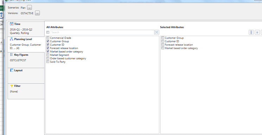
Task: Check the Sold-To Party attribute
Action: (48, 62)
